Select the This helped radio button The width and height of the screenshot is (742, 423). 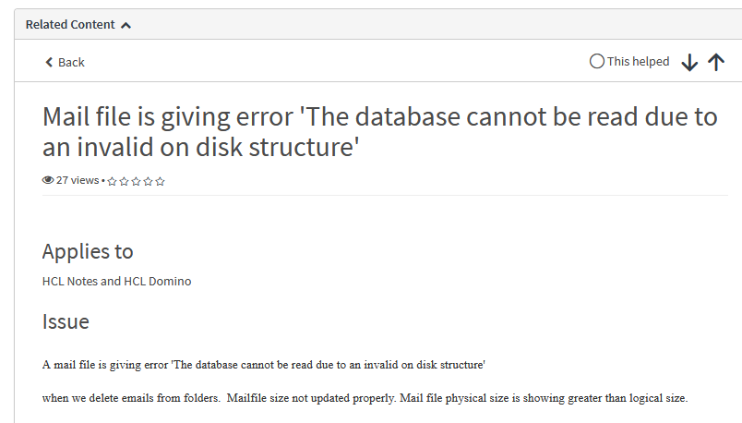tap(597, 61)
